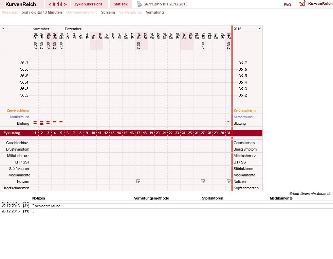333x259 pixels.
Task: Click the right-side Muttermund label
Action: tap(243, 117)
